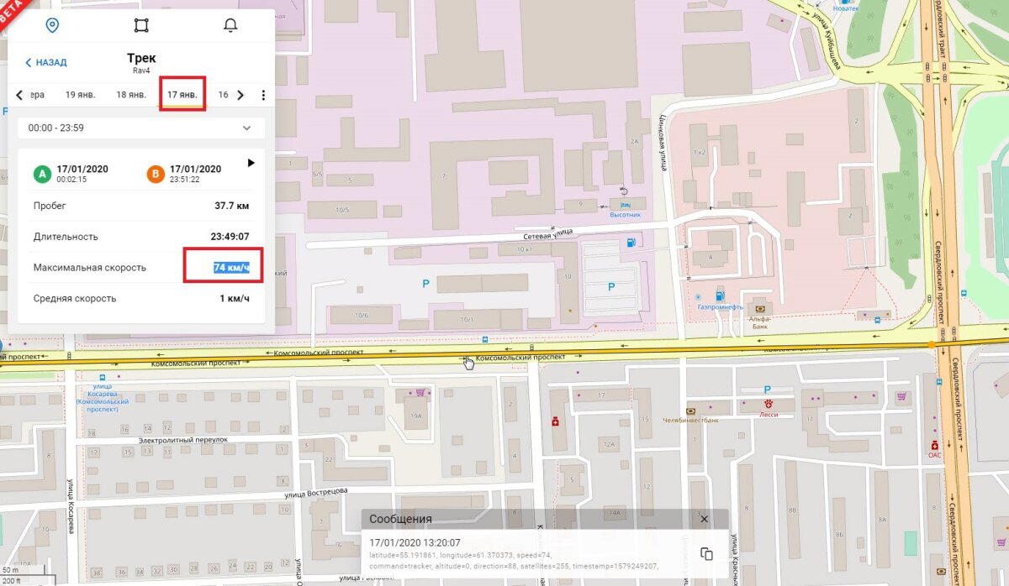1009x586 pixels.
Task: Click the red pharmacy cross icon on the map
Action: (x=555, y=421)
